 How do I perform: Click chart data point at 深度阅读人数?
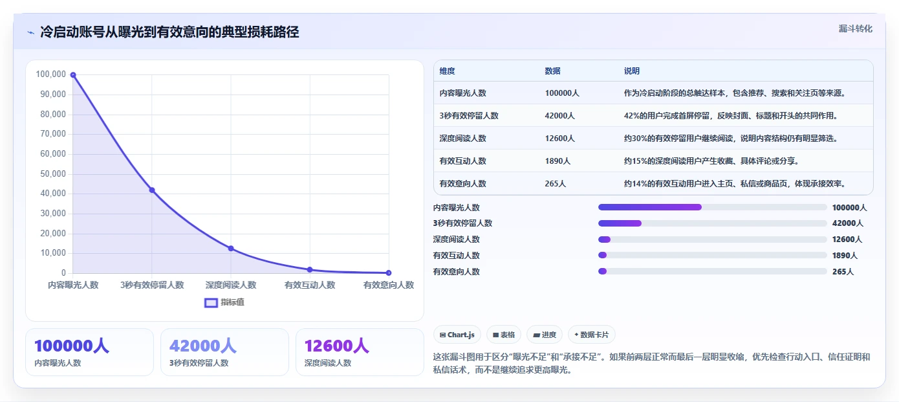point(231,249)
